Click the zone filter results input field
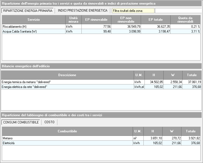203x163 pixels. tap(178, 11)
